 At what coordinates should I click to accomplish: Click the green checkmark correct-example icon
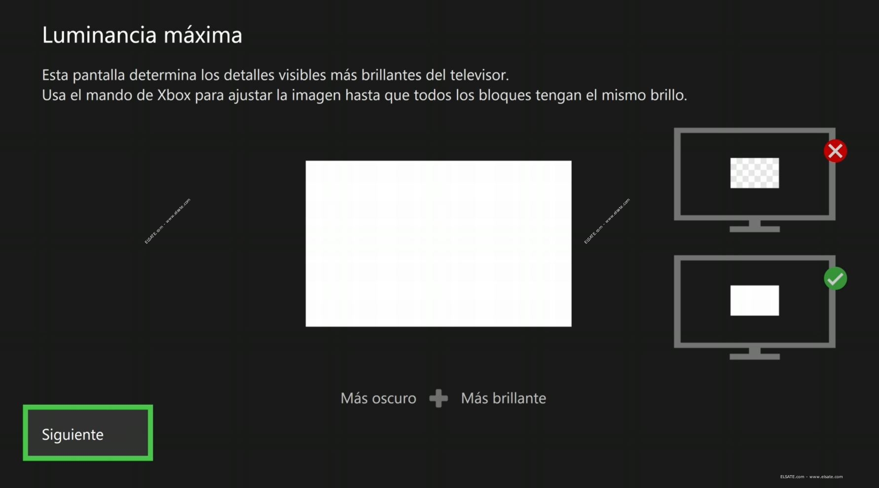pos(835,279)
